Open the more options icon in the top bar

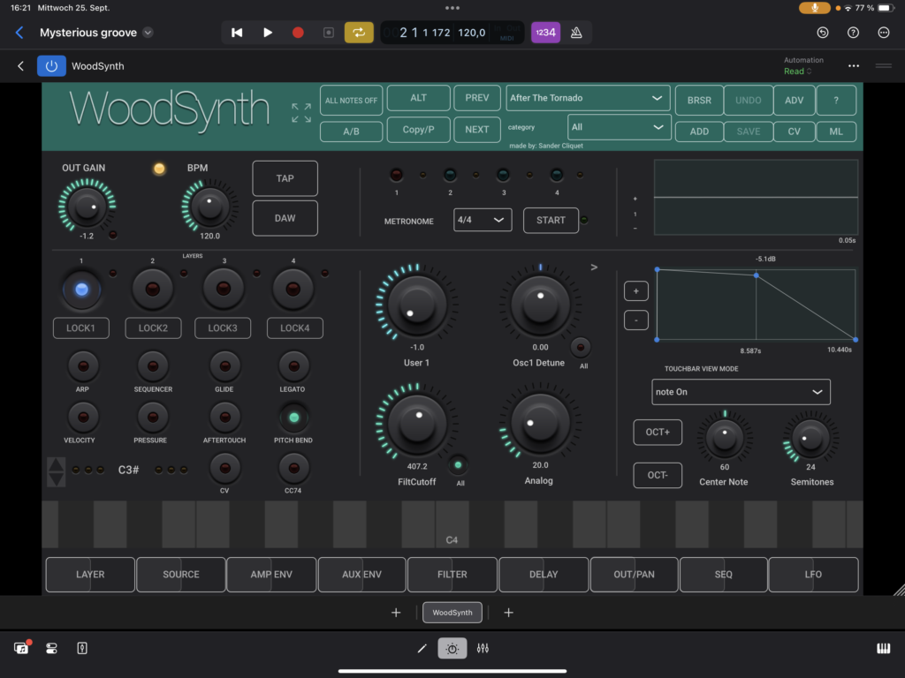pyautogui.click(x=884, y=33)
